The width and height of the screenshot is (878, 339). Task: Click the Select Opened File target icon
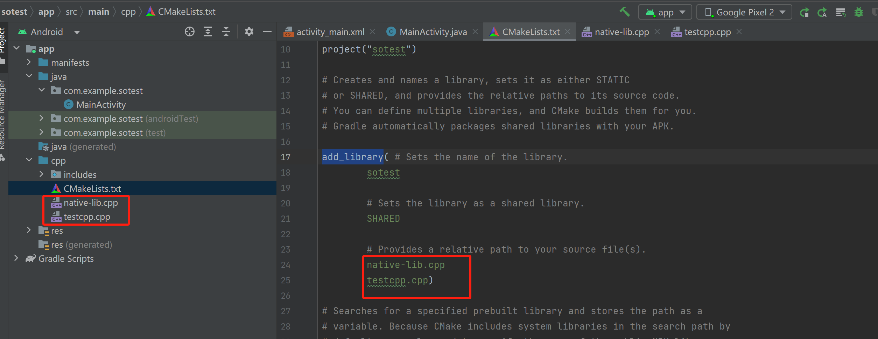click(x=190, y=32)
